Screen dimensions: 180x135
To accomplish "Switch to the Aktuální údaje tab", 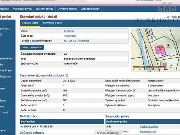I will 30,23.
